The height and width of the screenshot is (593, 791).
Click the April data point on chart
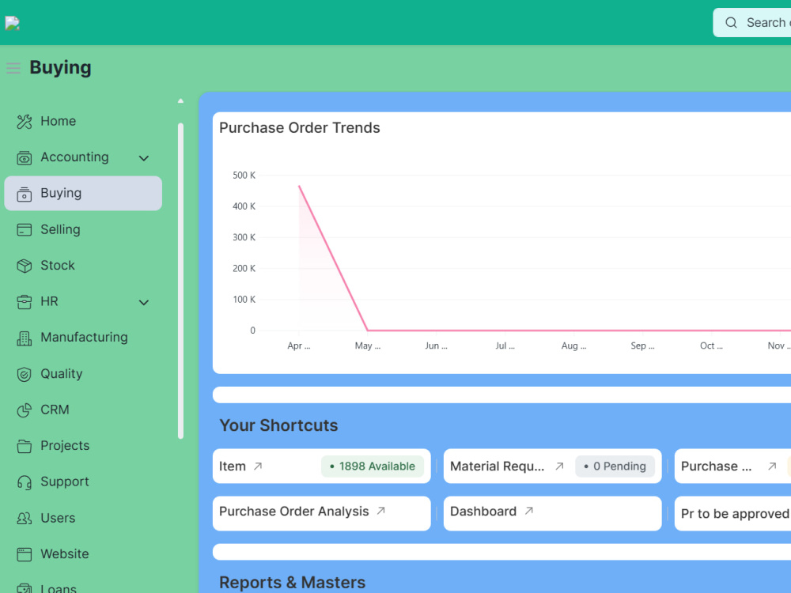click(299, 186)
